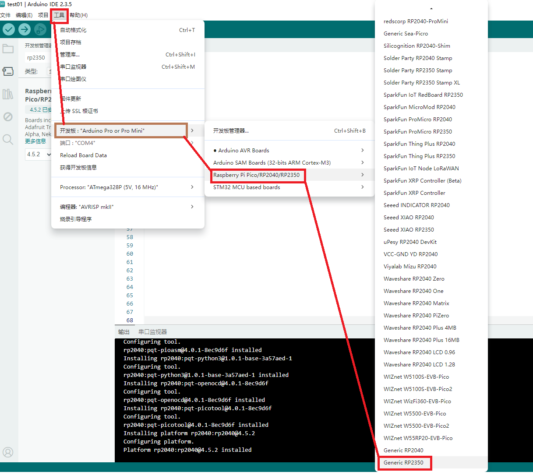The width and height of the screenshot is (533, 475).
Task: Choose Waveshare RP2040 Zero board
Action: (431, 278)
